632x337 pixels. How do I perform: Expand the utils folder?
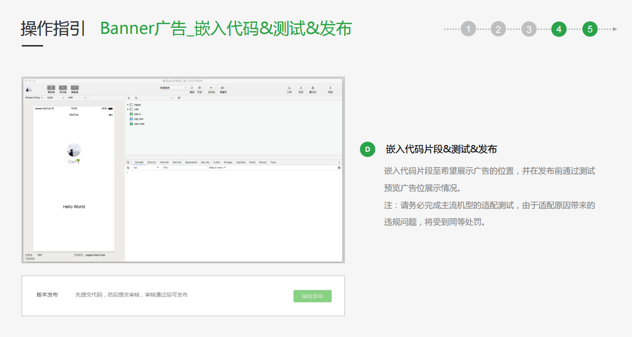coord(133,109)
